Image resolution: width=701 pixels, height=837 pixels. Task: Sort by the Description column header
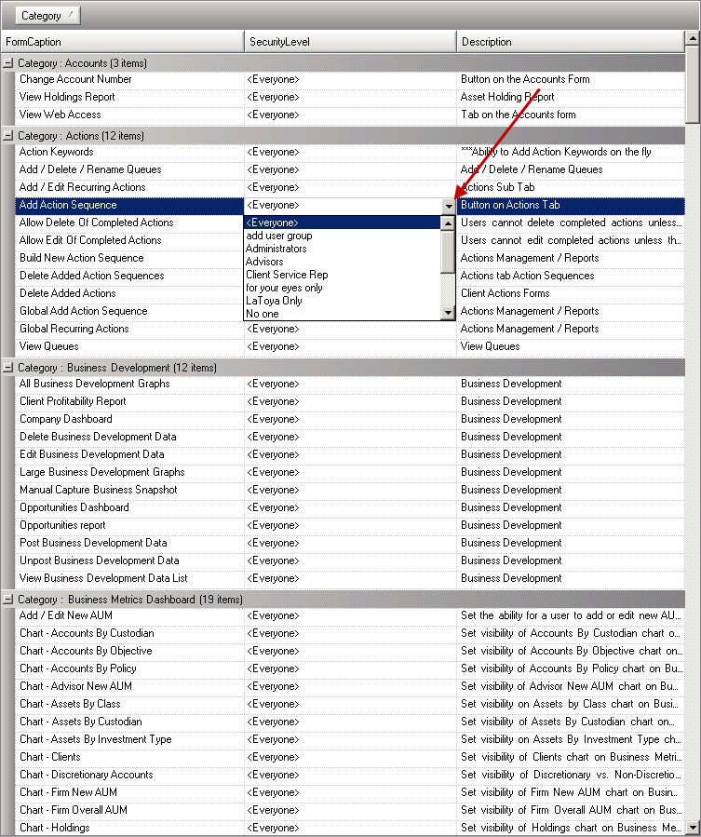(570, 42)
